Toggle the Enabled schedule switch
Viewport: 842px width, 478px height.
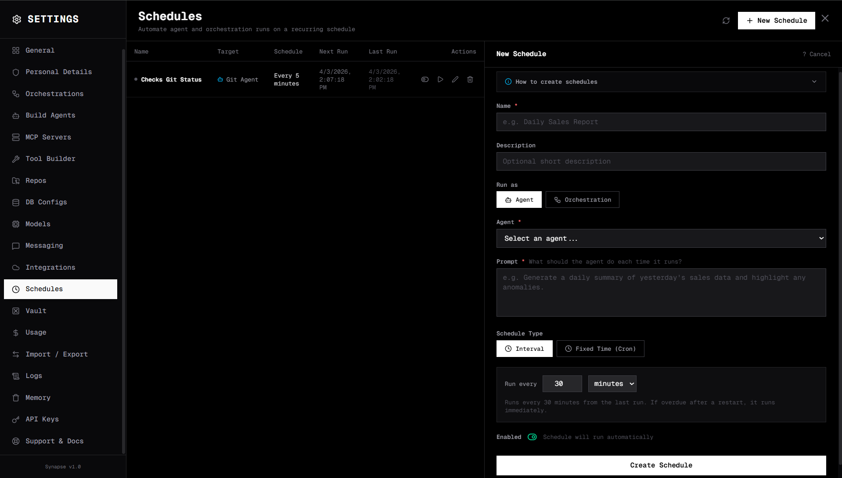tap(532, 437)
